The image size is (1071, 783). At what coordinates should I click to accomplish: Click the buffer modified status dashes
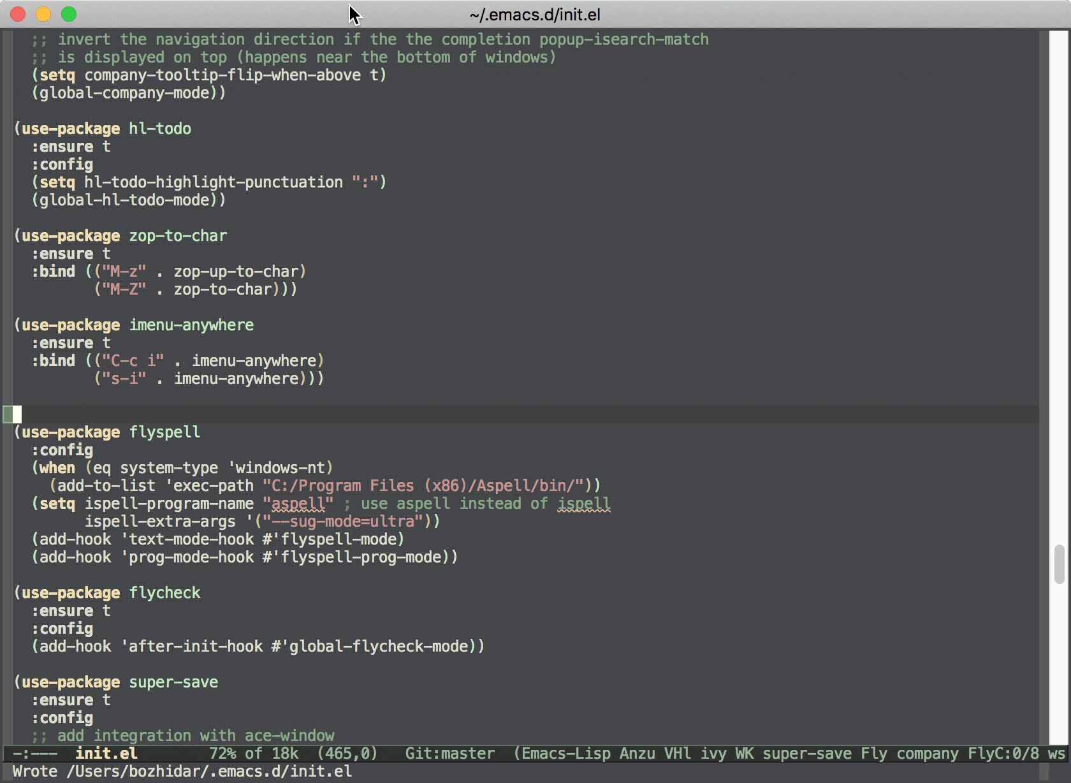tap(34, 754)
